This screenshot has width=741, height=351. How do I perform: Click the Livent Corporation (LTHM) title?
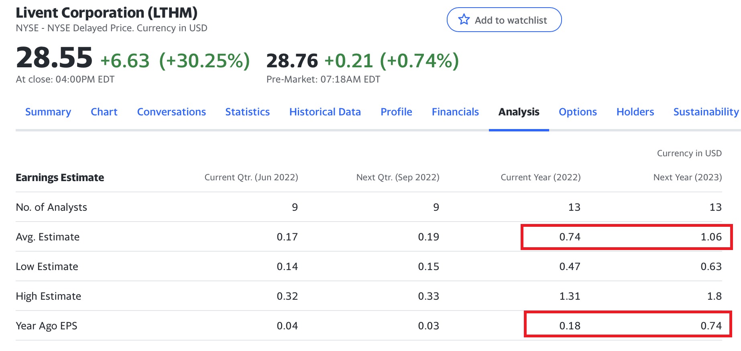click(x=106, y=13)
